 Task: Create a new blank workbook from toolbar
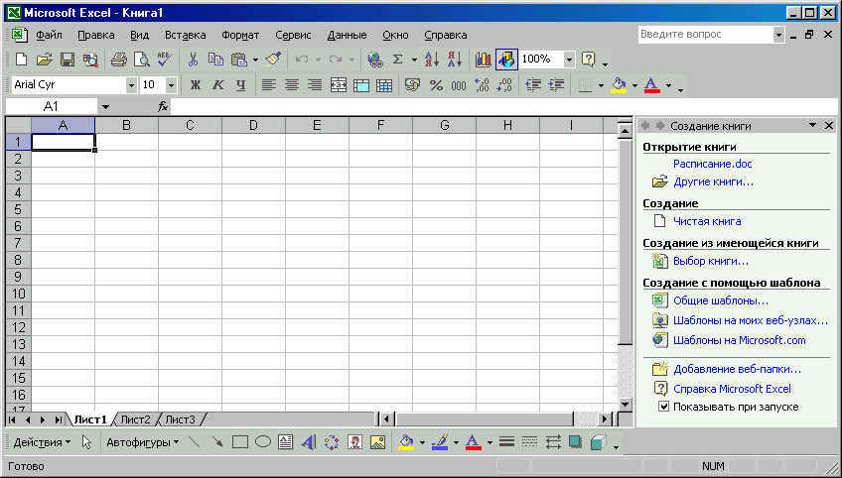coord(21,60)
